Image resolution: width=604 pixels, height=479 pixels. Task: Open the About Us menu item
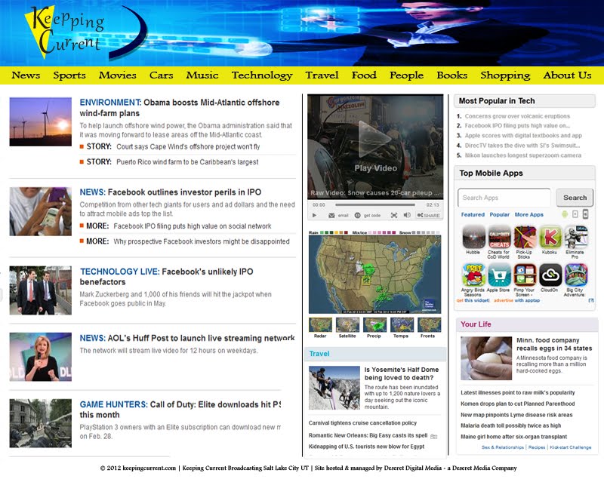(568, 75)
